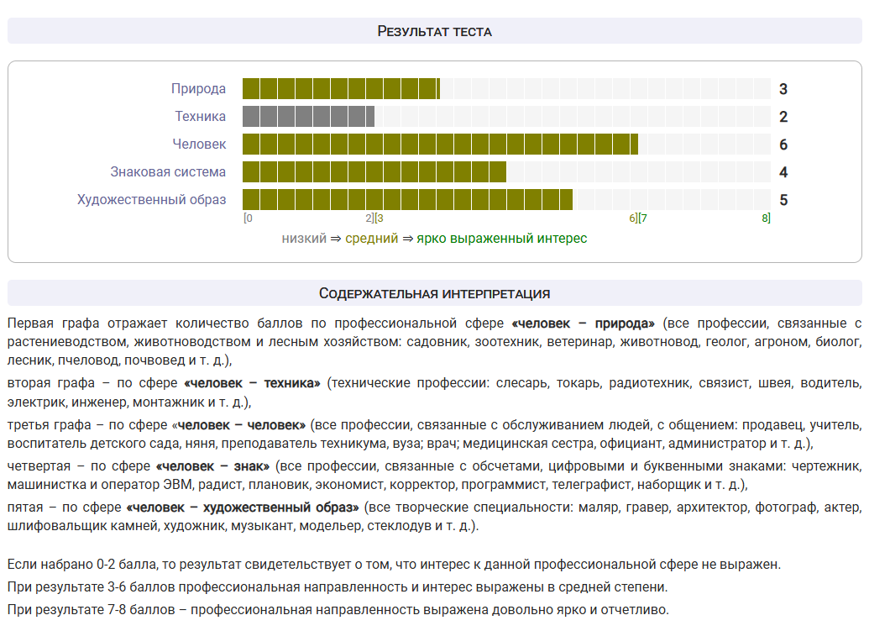Click the score 2 next to Техника
Image resolution: width=890 pixels, height=631 pixels.
783,117
